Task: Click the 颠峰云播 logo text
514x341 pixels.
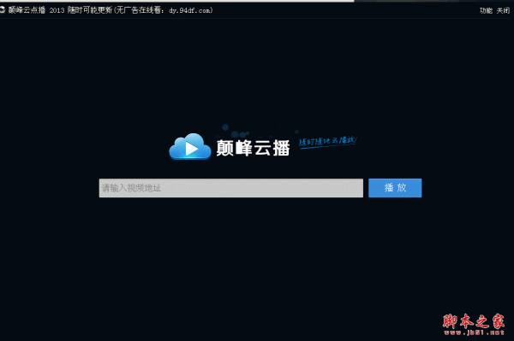Action: [x=253, y=148]
